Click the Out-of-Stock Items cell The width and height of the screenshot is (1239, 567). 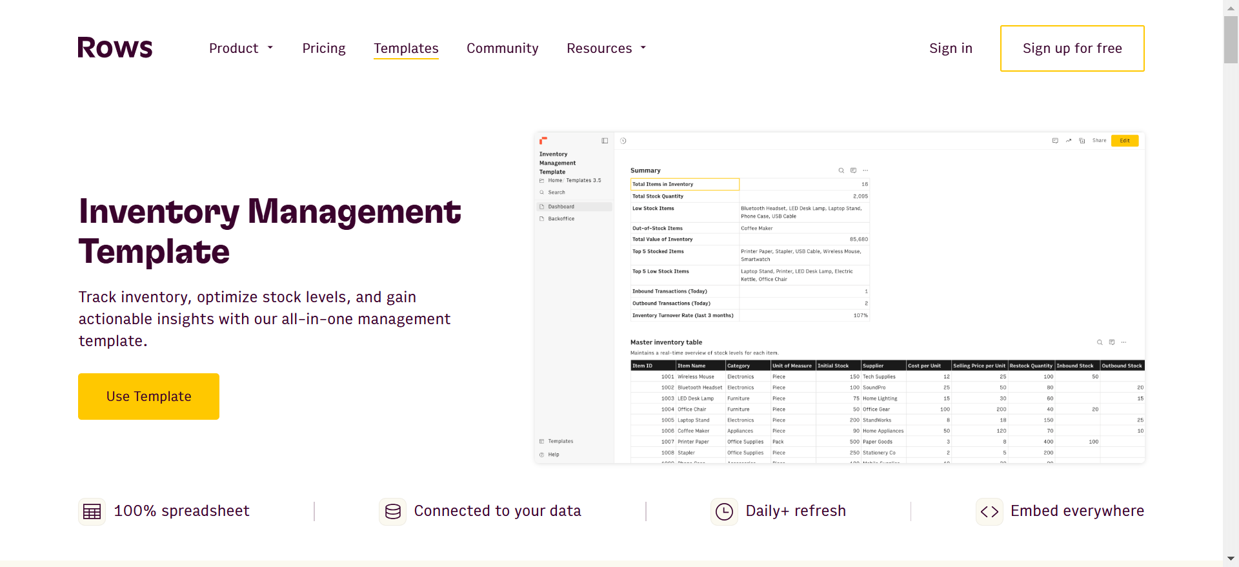(x=685, y=229)
